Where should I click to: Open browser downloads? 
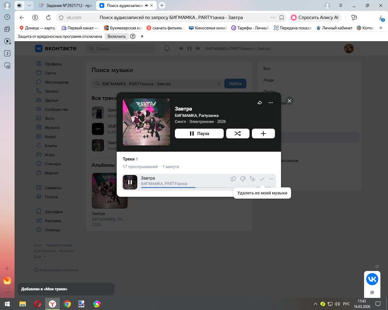point(381,18)
